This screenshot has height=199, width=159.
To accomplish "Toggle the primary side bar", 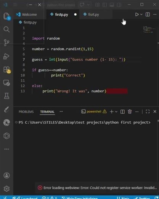I will point(104,5).
